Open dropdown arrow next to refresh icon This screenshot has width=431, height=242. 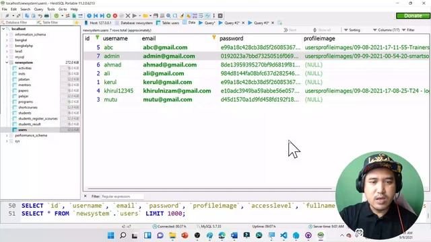(62, 15)
